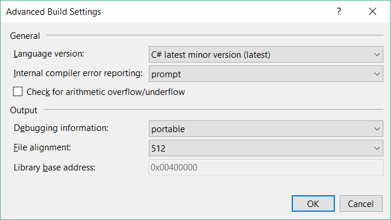Click the Debugging information label

point(61,128)
